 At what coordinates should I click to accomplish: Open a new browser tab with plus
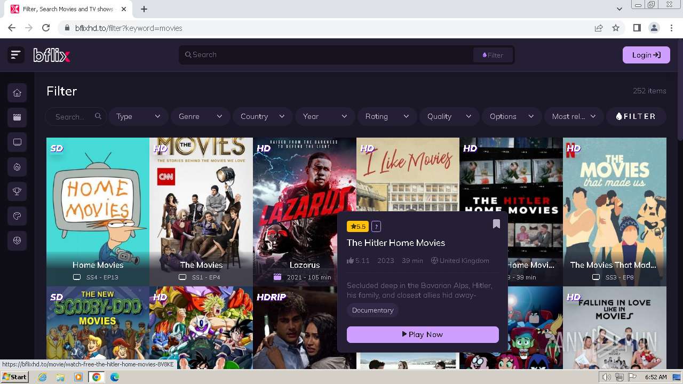point(144,9)
